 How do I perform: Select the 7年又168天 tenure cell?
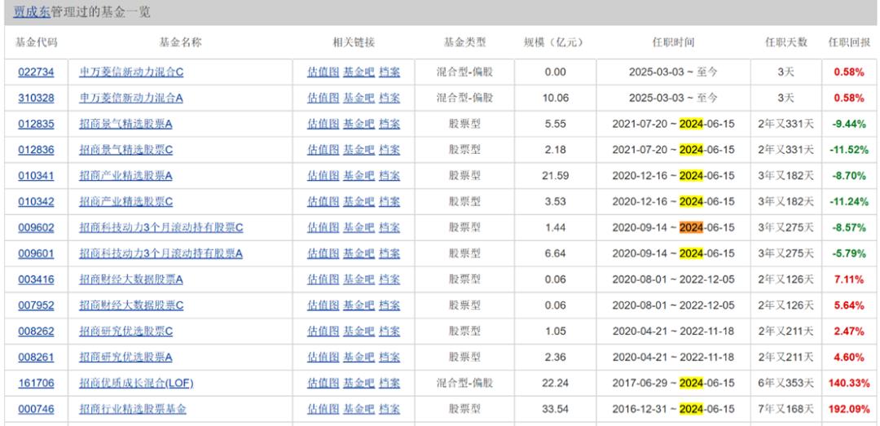(785, 409)
